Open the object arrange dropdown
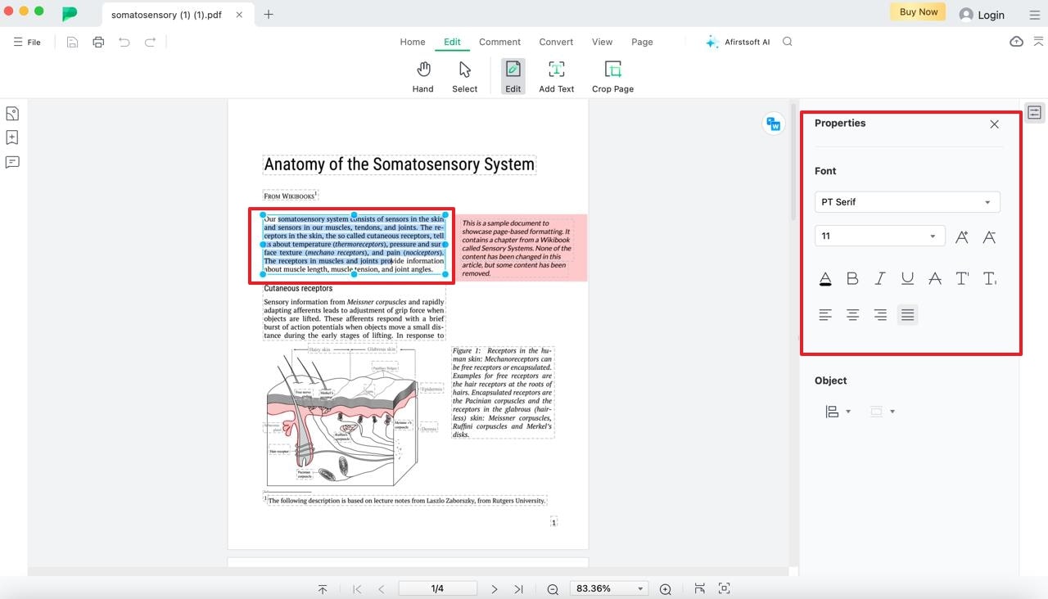 pos(882,412)
